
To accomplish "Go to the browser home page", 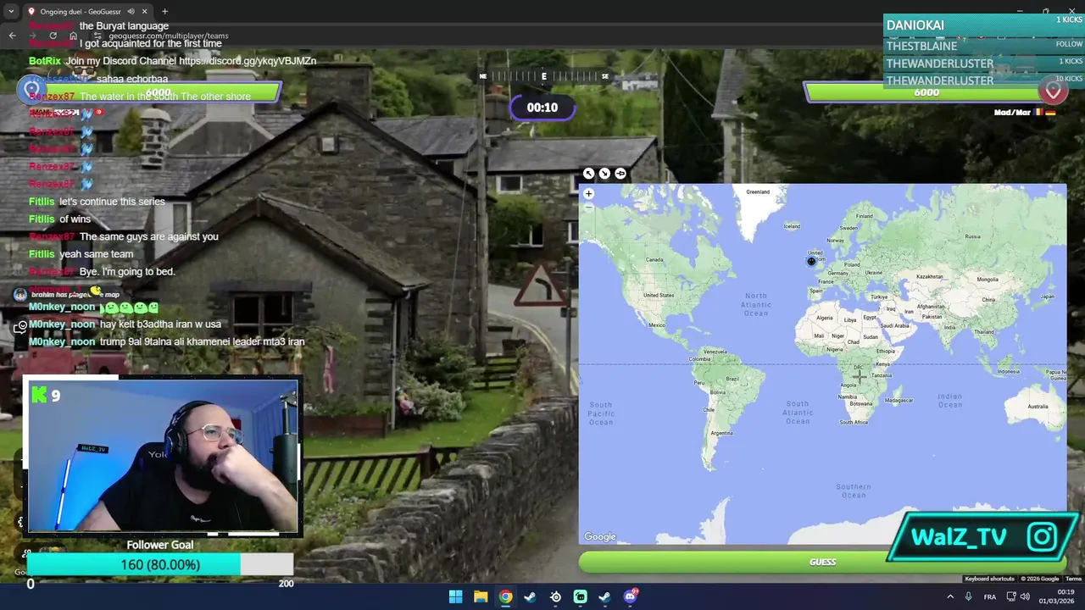I will (73, 35).
